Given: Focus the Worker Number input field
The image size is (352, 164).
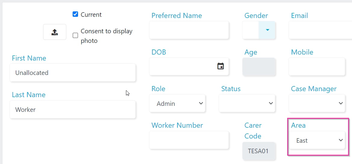Looking at the screenshot, I should point(189,140).
